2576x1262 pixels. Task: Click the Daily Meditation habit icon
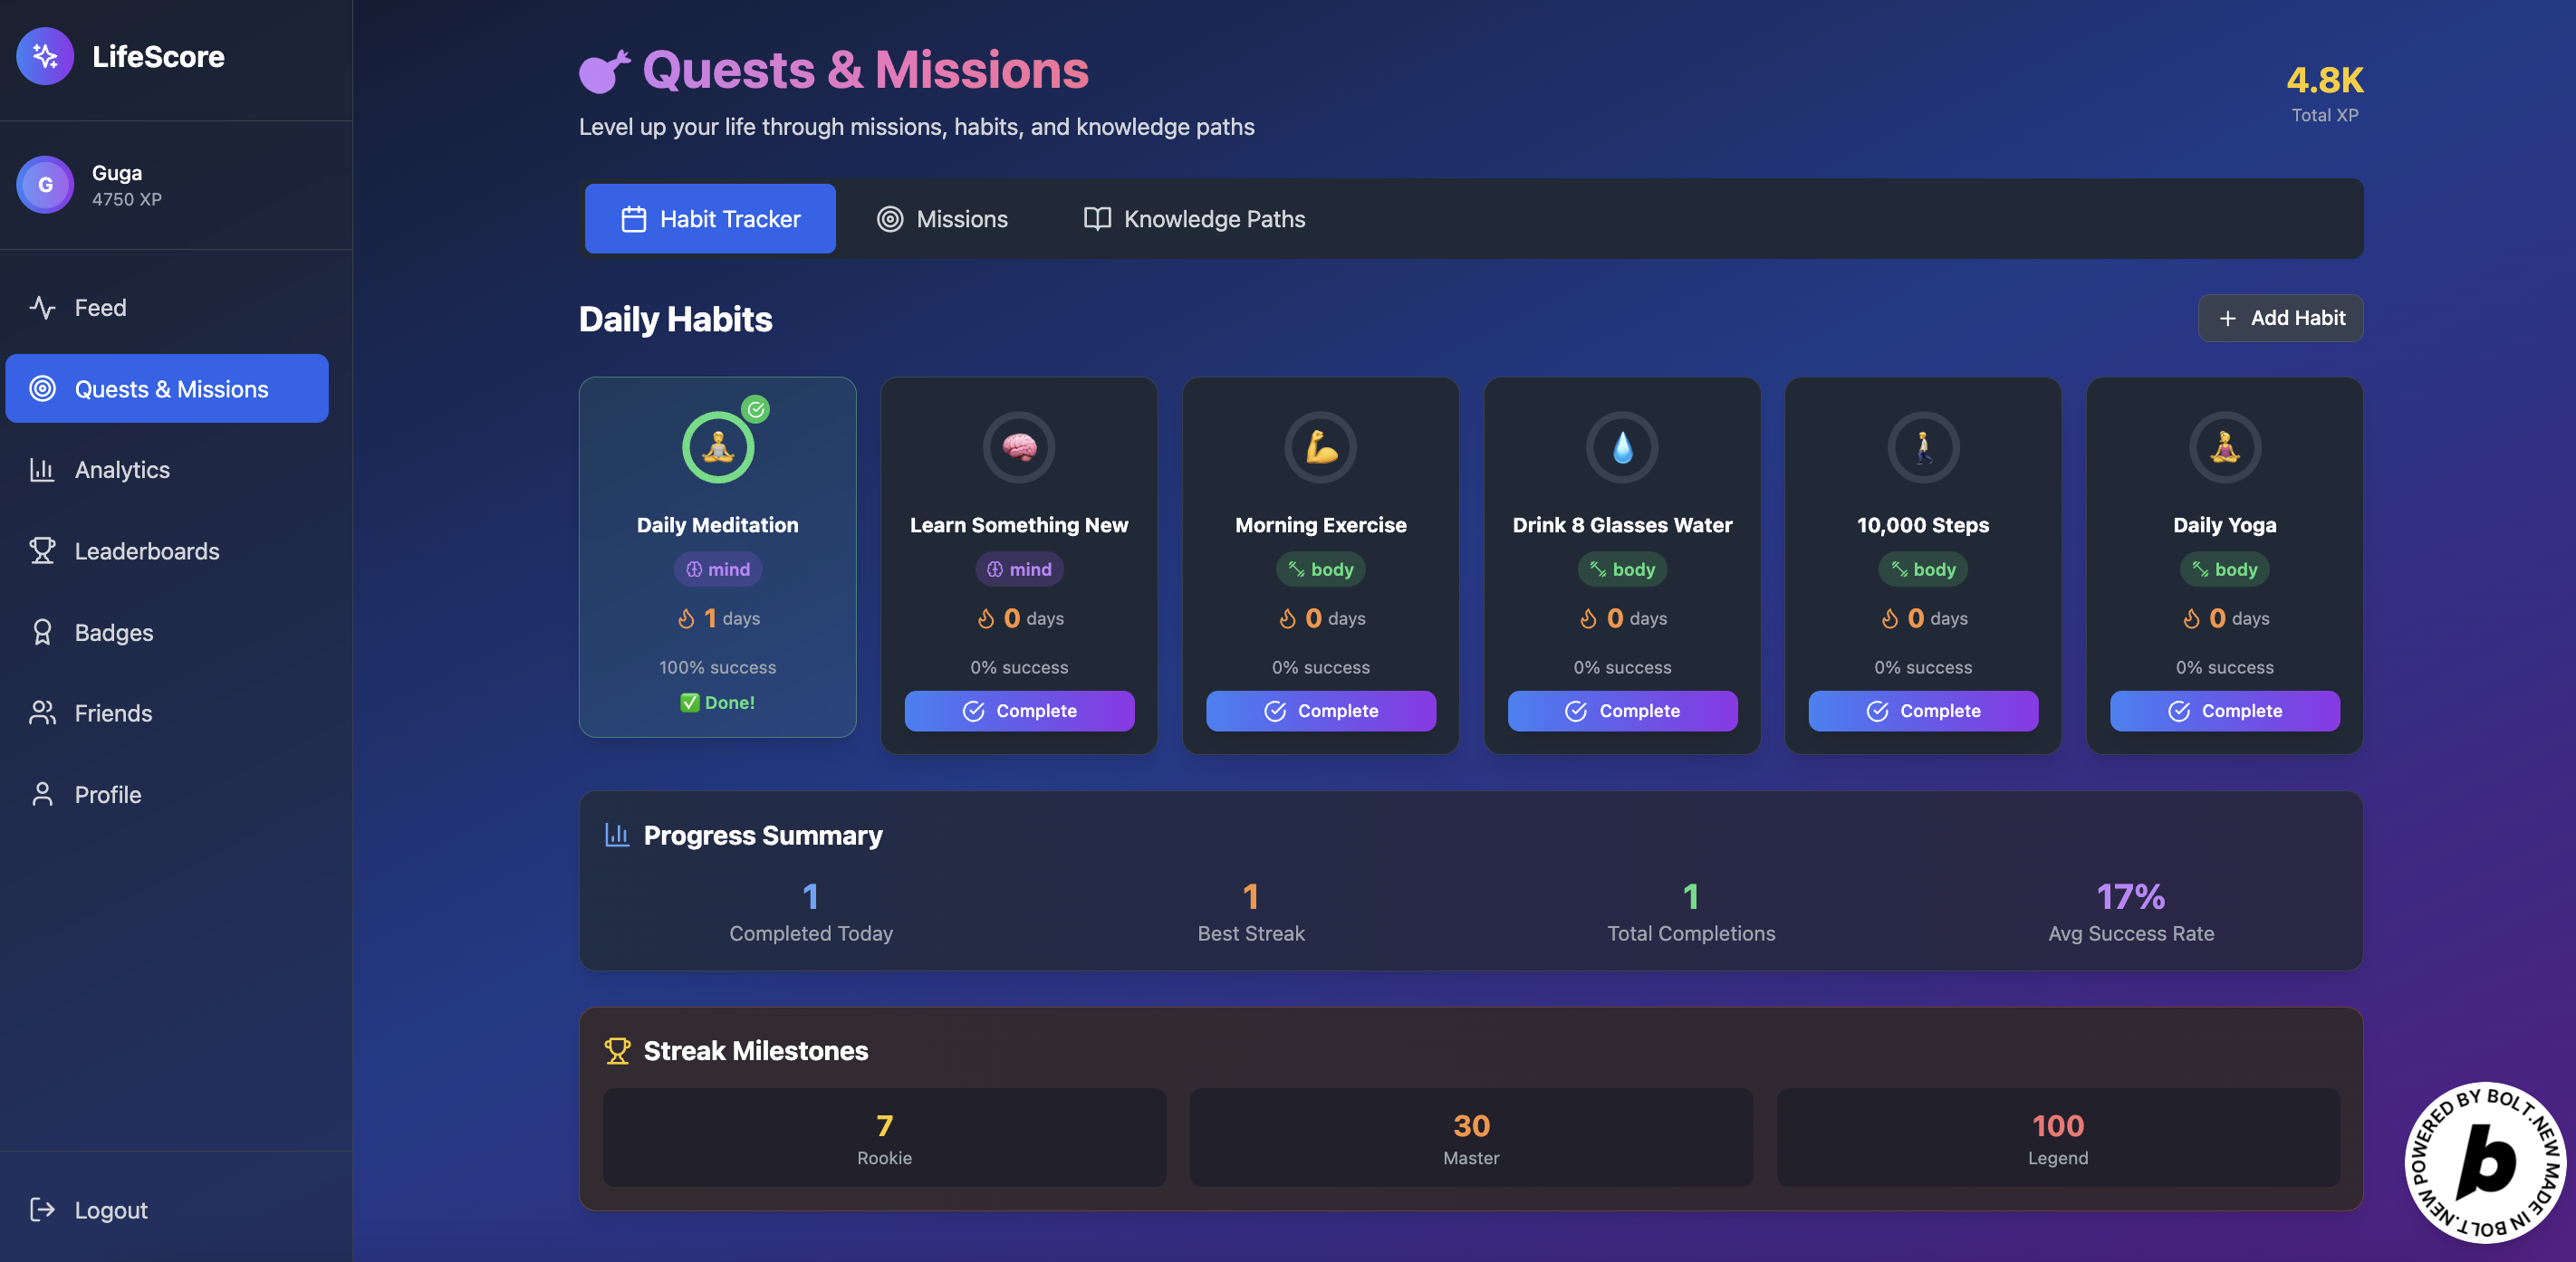pos(717,447)
